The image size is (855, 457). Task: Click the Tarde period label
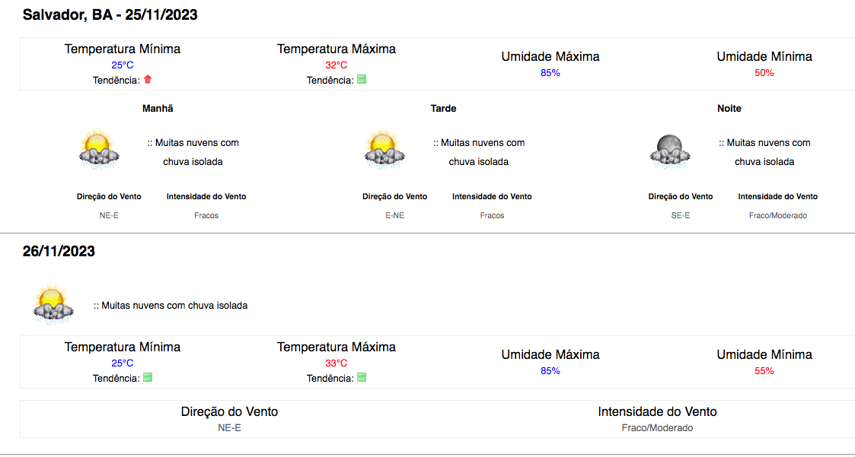[443, 109]
